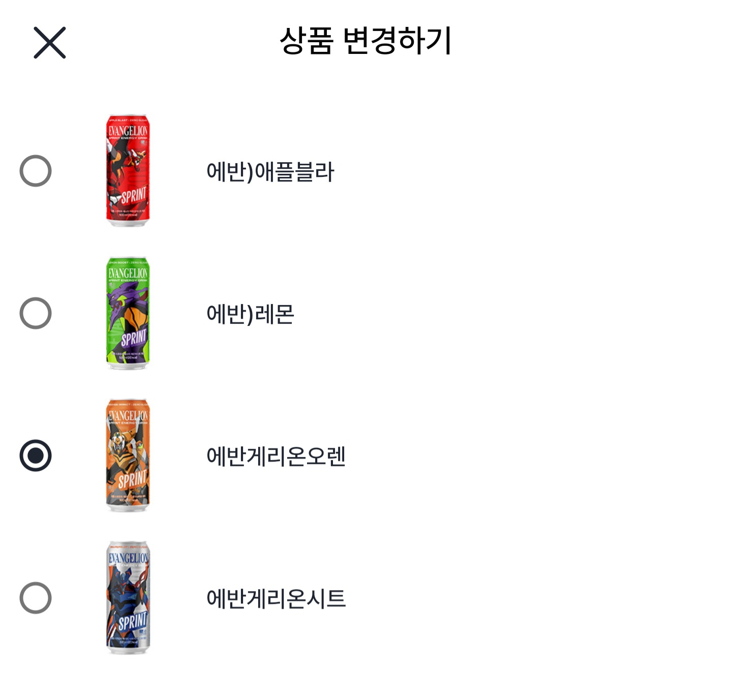The width and height of the screenshot is (732, 673).
Task: Click the SPRINT logo on the red can
Action: [x=133, y=196]
